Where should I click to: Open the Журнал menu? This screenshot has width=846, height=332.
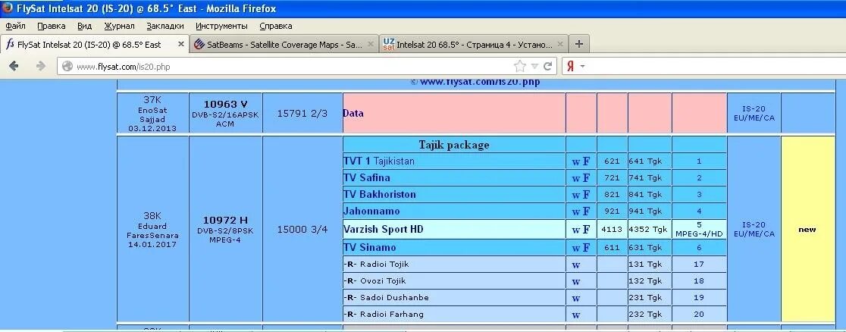coord(119,26)
